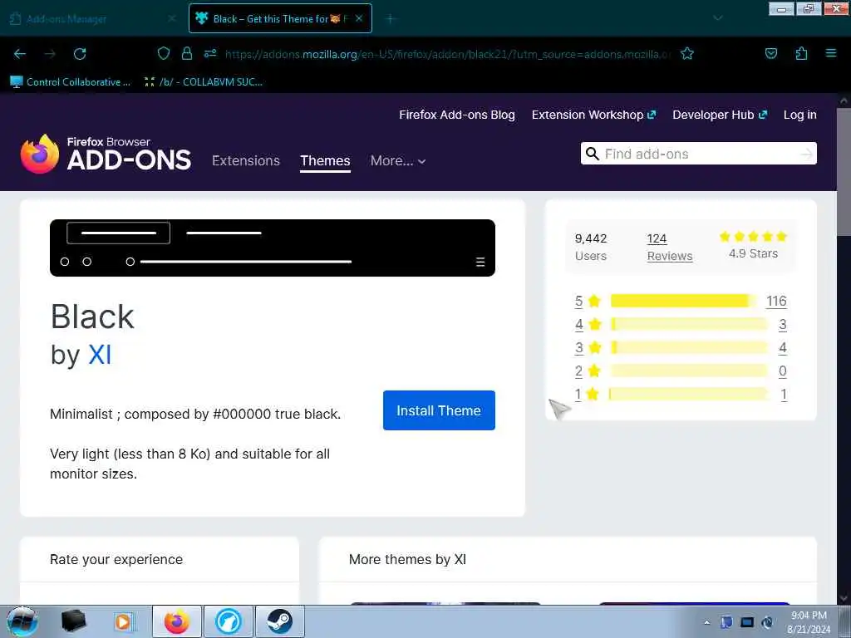Open the count link for three-star reviews
Image resolution: width=851 pixels, height=638 pixels.
point(783,348)
